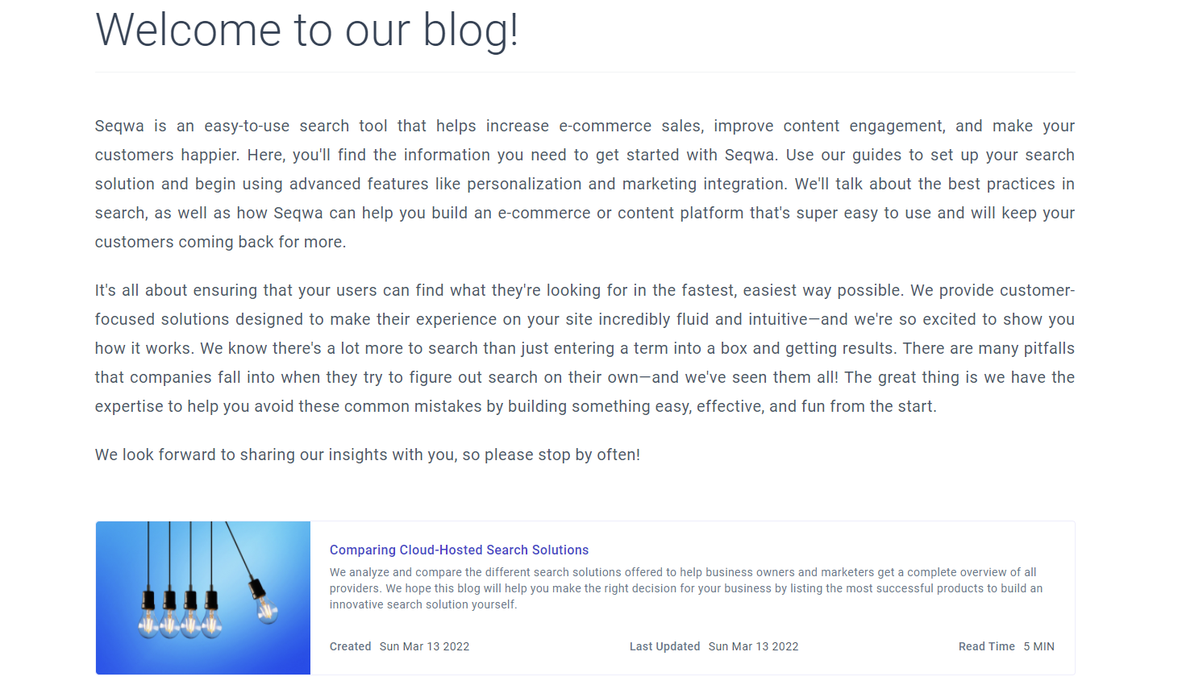Select the "5 MIN" read time value

click(x=1039, y=646)
